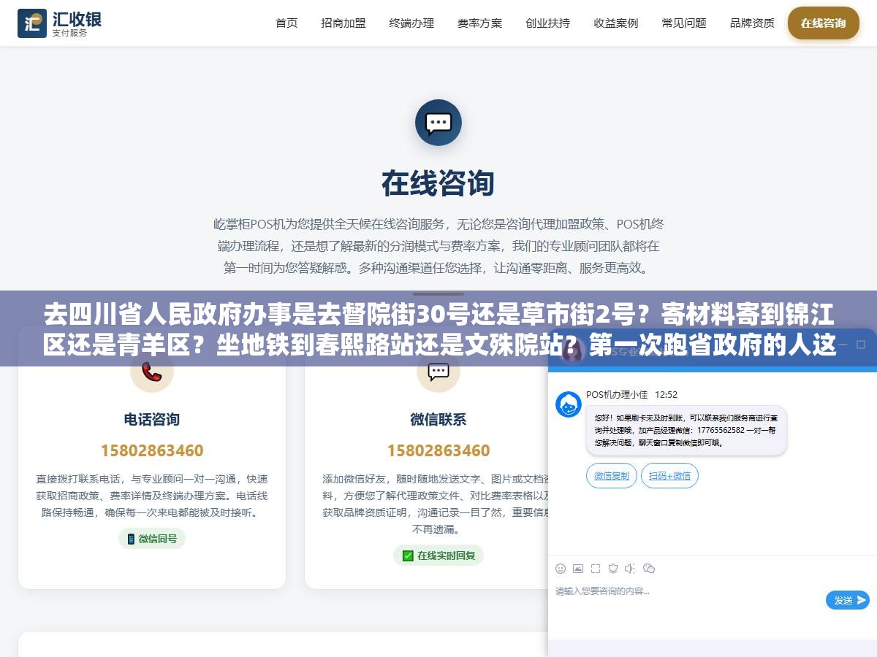Select 费率方案 navigation item
Viewport: 877px width, 657px height.
click(x=480, y=23)
